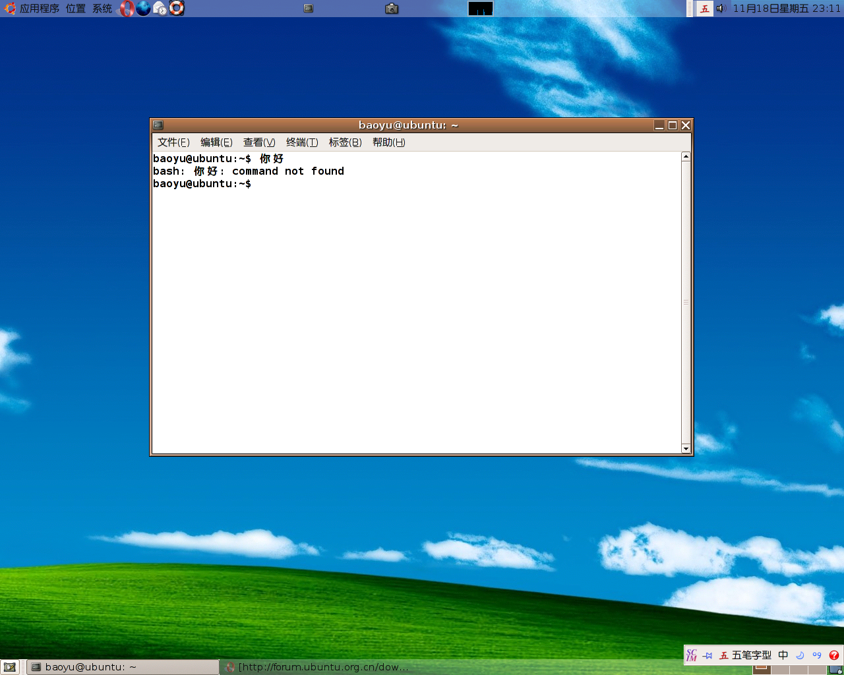
Task: Switch to the forum.ubuntu.org.cn taskbar window
Action: click(316, 667)
